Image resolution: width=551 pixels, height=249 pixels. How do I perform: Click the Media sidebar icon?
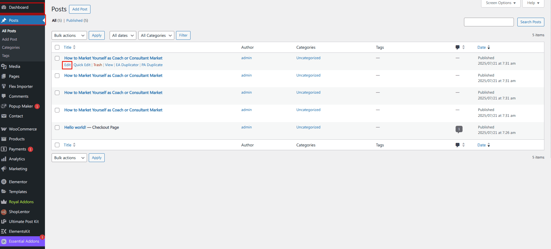pos(4,66)
